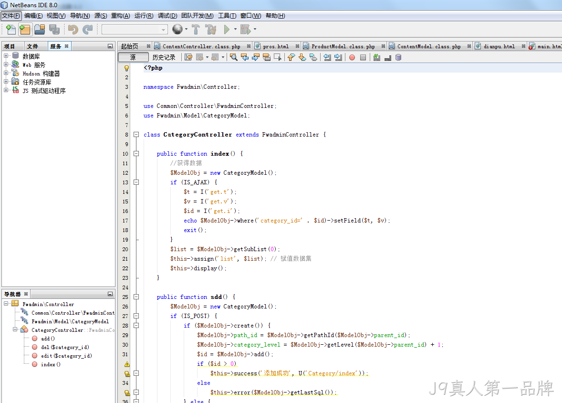Open the Debug Project dropdown arrow

(x=255, y=29)
